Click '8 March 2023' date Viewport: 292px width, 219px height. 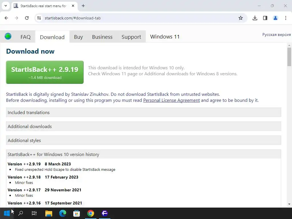pos(58,164)
